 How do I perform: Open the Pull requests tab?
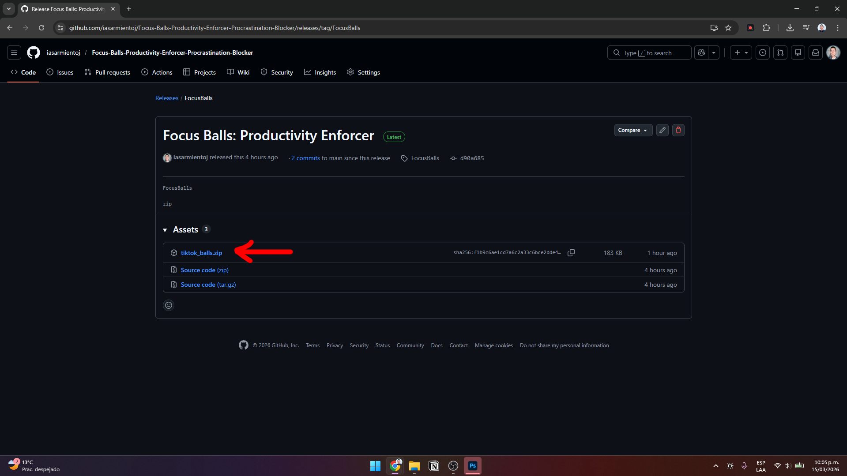point(107,72)
